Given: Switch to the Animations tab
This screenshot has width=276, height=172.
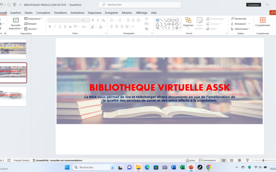Looking at the screenshot, I should pos(77,13).
